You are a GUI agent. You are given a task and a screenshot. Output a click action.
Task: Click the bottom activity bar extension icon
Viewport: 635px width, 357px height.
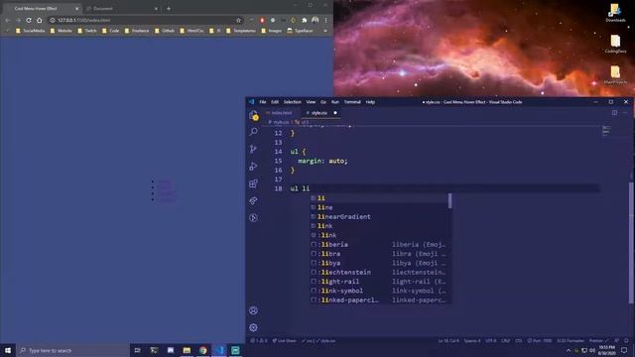pos(254,218)
